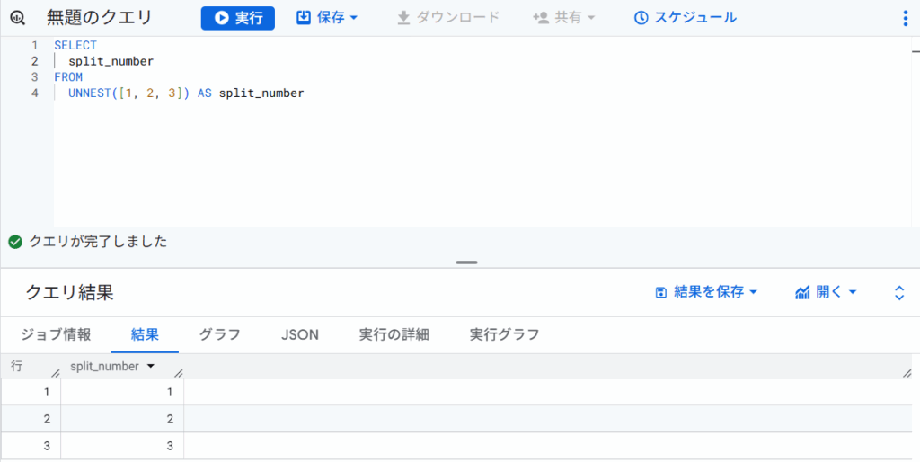The width and height of the screenshot is (920, 462).
Task: Switch to the 実行グラフ tab
Action: pyautogui.click(x=505, y=335)
